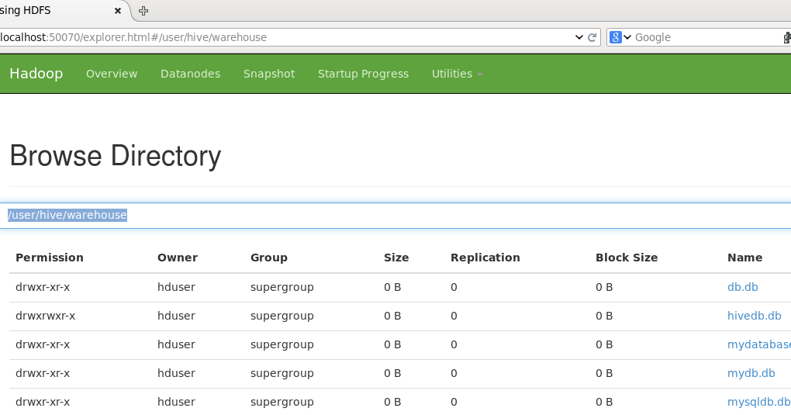Click 0 B size in mysqldb.db row
791x415 pixels.
[392, 403]
